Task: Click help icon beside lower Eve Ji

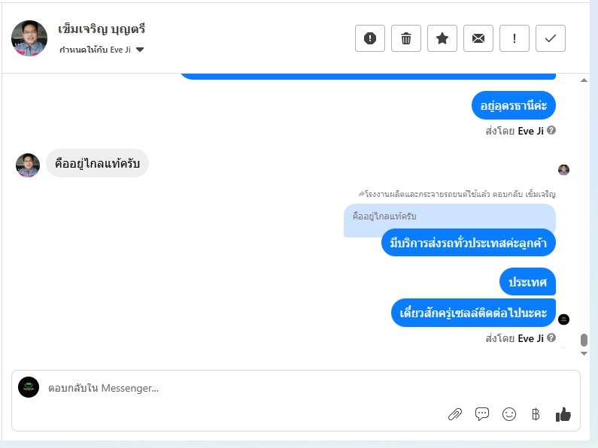Action: coord(551,338)
